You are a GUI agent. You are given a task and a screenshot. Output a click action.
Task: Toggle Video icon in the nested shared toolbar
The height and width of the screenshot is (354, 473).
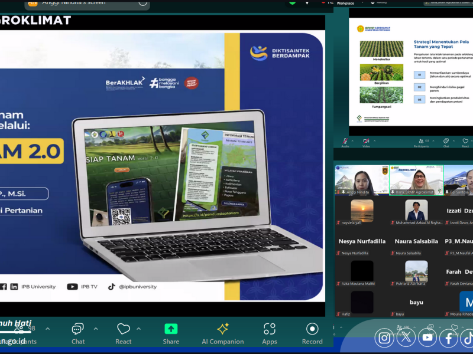(366, 141)
